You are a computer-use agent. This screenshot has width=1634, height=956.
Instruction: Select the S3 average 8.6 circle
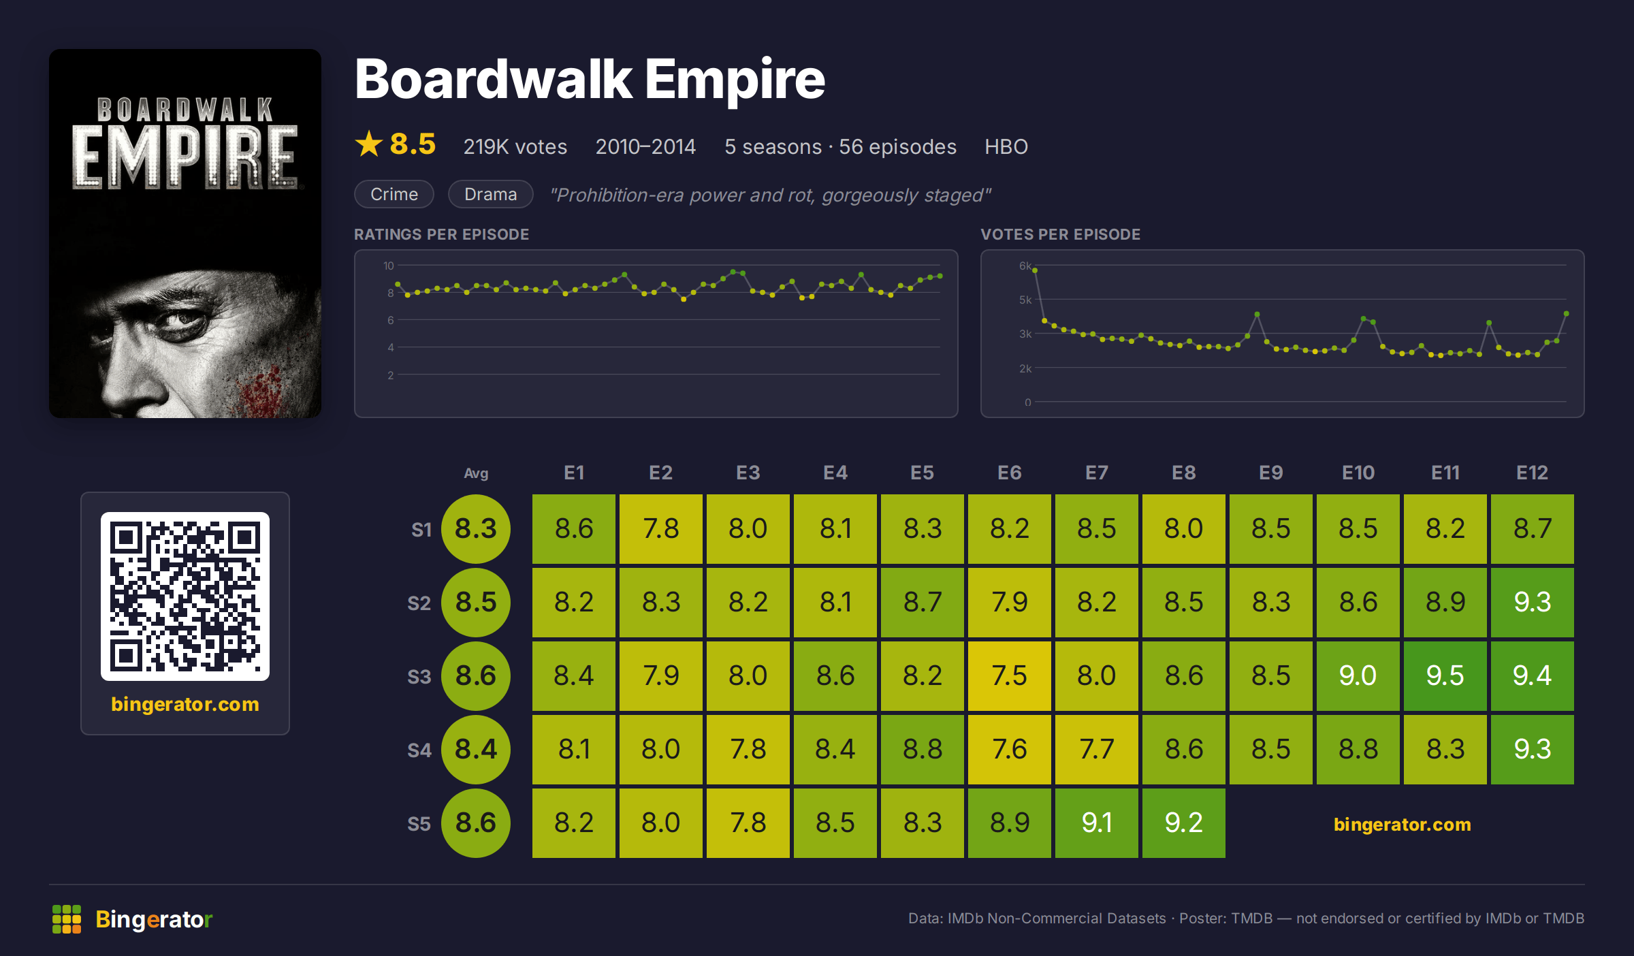tap(476, 676)
